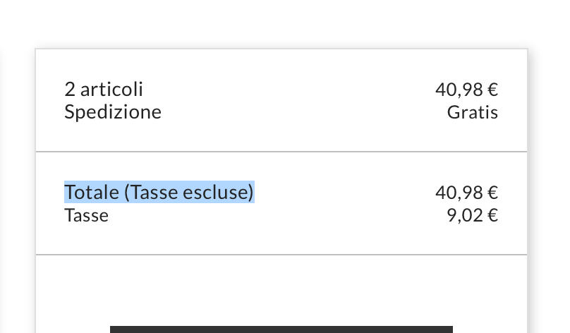570x333 pixels.
Task: Click the "(Tasse escluse)" parenthetical text
Action: click(188, 193)
